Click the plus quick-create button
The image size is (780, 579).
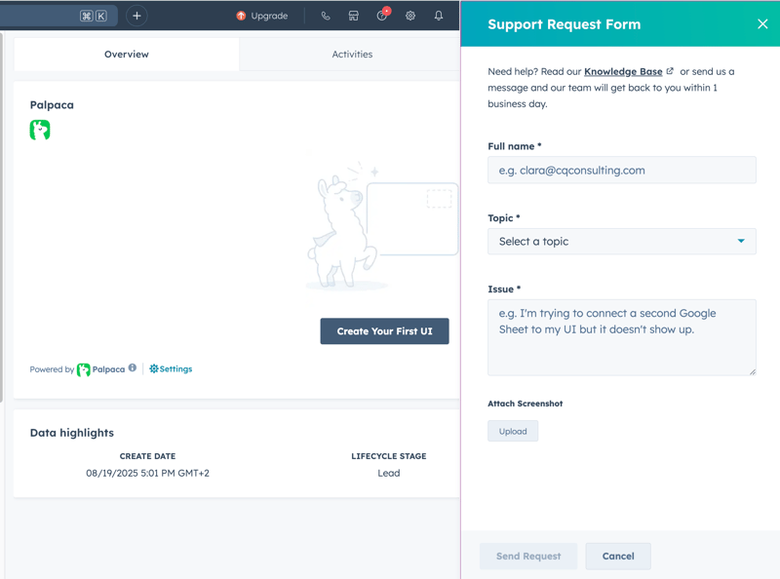[x=136, y=16]
